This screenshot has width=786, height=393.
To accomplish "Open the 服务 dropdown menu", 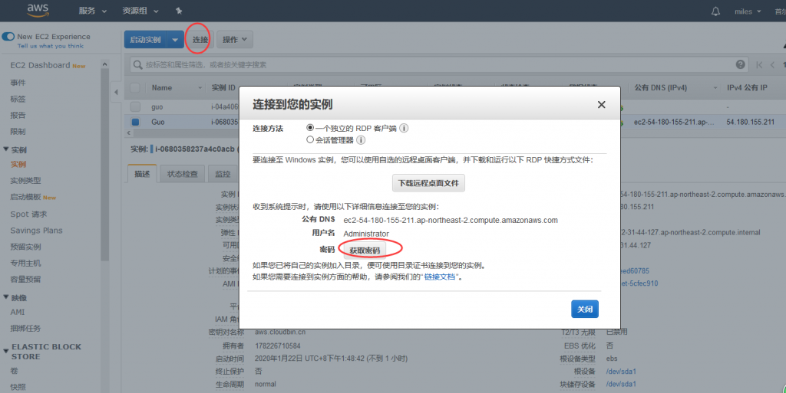I will coord(92,11).
